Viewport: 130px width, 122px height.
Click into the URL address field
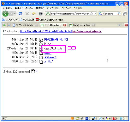click(x=70, y=14)
